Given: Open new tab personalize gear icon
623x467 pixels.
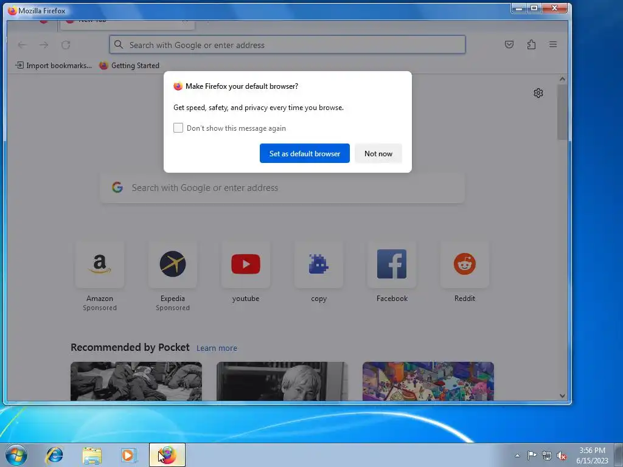Looking at the screenshot, I should [x=538, y=93].
